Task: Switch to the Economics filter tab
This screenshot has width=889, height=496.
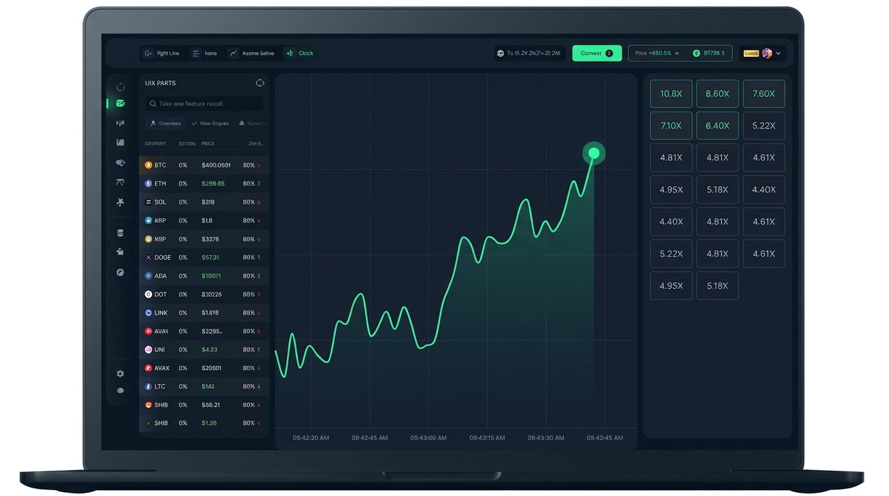Action: tap(165, 123)
